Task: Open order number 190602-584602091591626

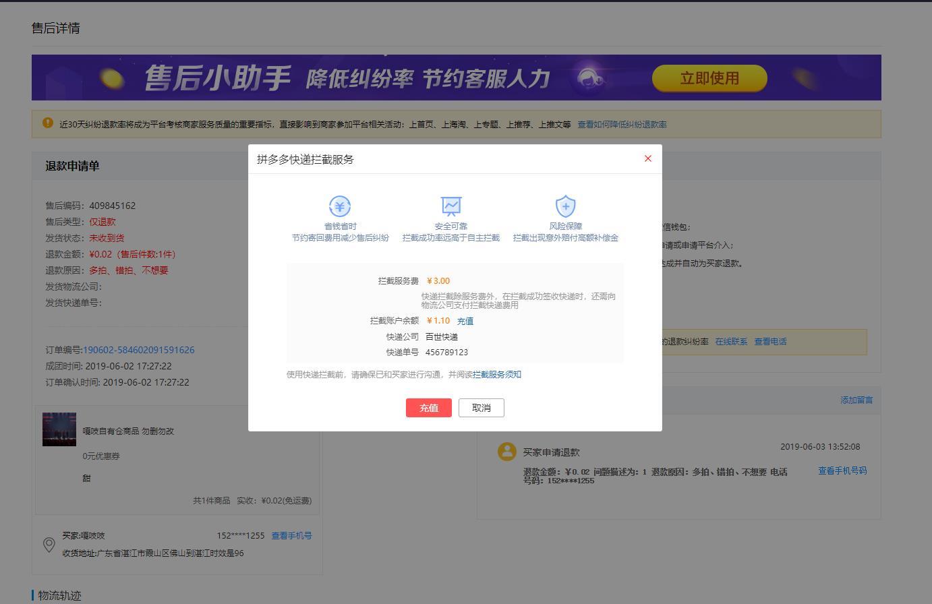Action: (138, 350)
